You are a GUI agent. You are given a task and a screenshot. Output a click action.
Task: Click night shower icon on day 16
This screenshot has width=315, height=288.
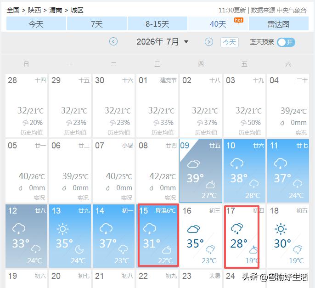(210, 249)
